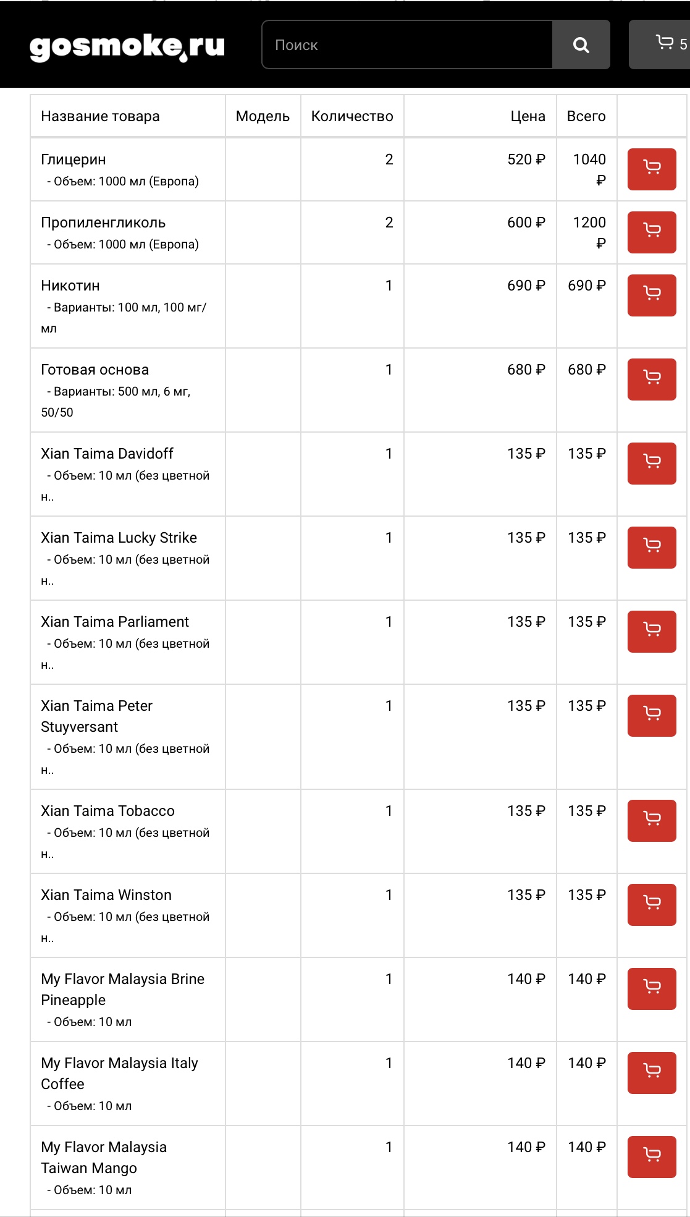Add Xian Taima Parliament to cart
This screenshot has width=690, height=1217.
[x=652, y=631]
